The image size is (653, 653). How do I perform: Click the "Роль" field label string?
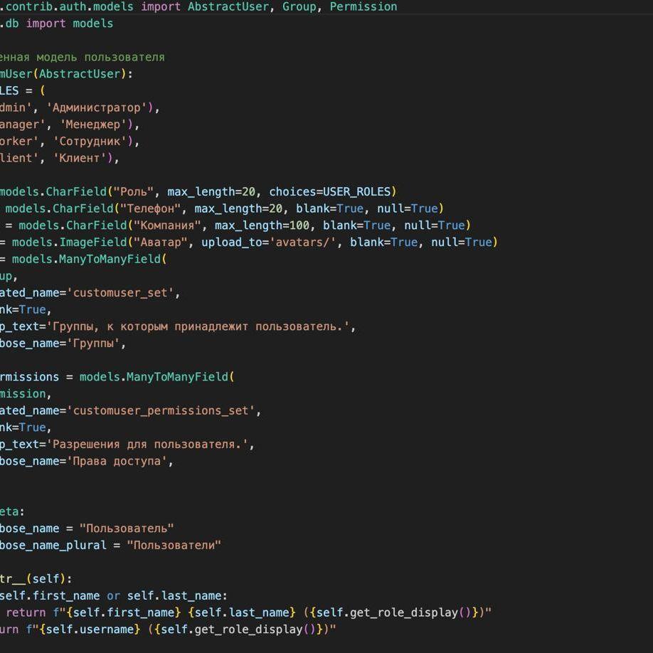point(133,192)
